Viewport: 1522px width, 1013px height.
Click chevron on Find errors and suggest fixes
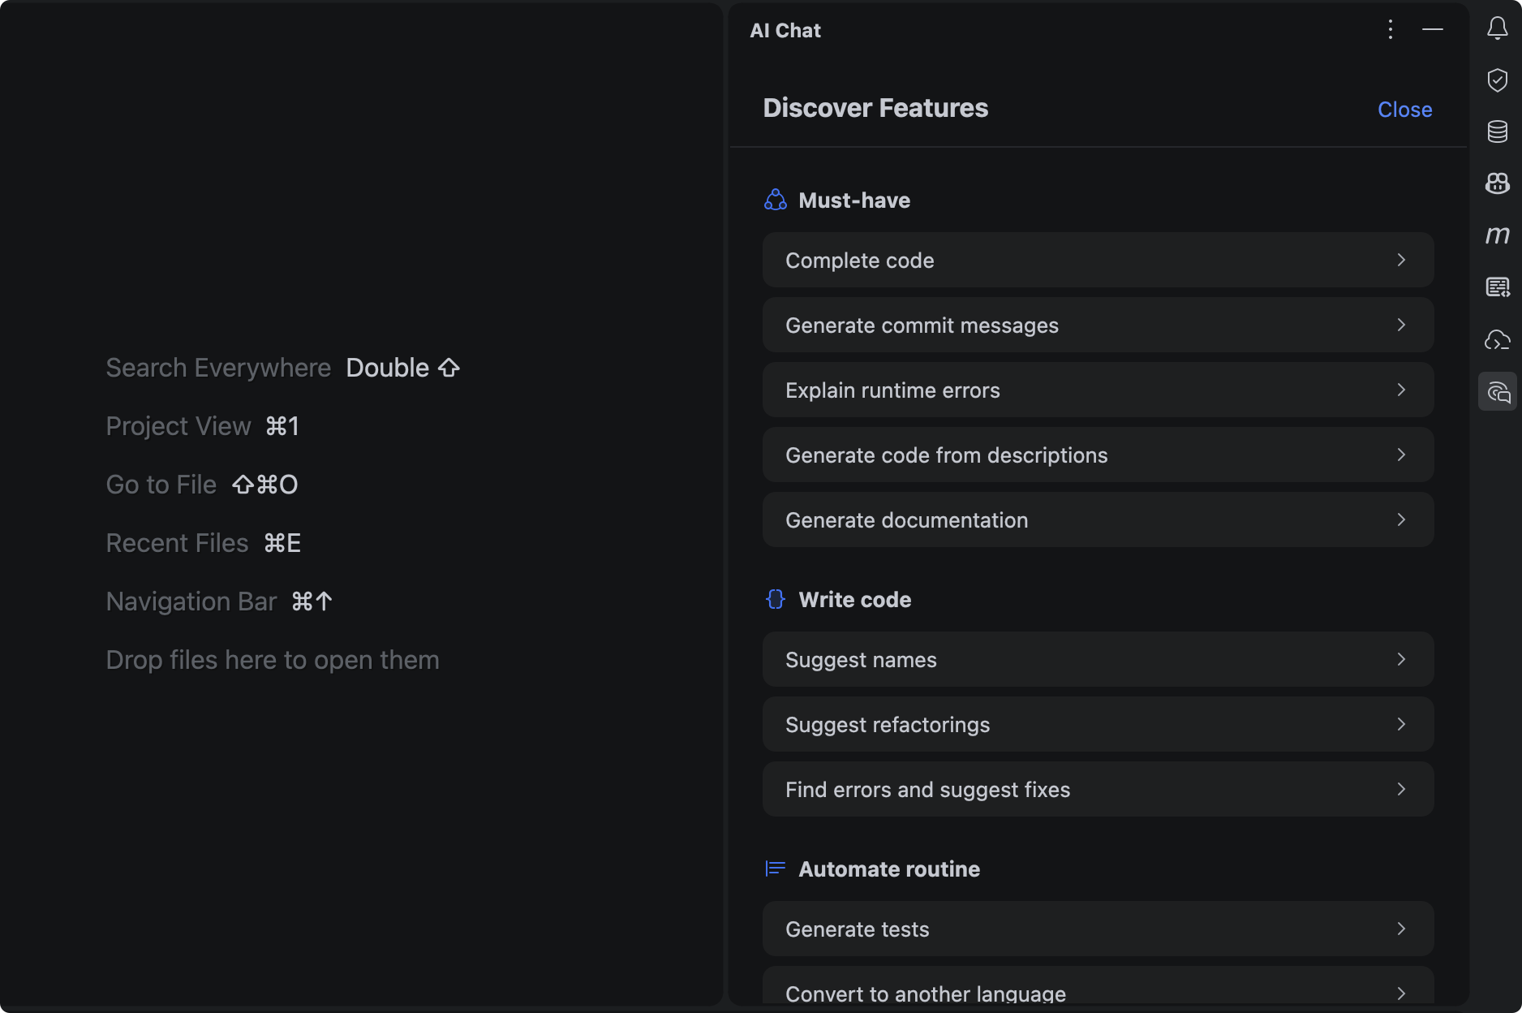pos(1400,790)
